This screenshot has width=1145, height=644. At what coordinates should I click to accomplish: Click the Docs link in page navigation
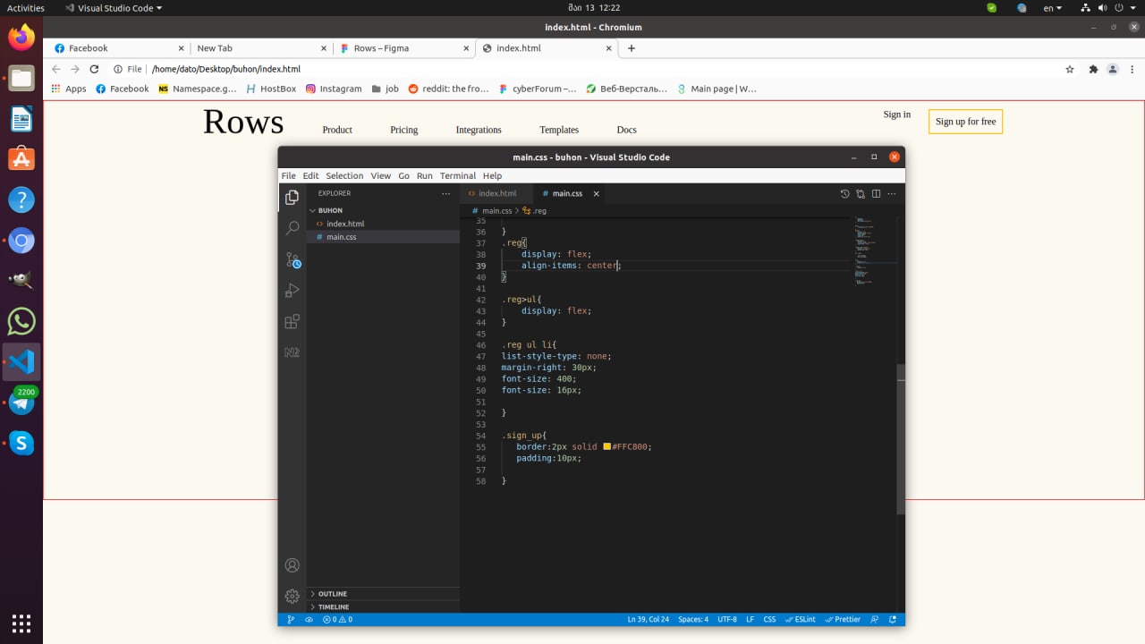pyautogui.click(x=626, y=130)
